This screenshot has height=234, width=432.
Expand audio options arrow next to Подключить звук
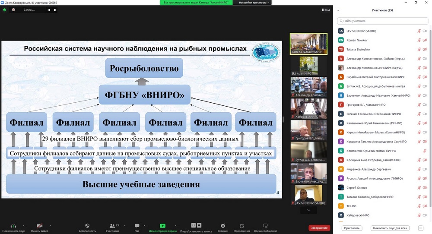(23, 226)
